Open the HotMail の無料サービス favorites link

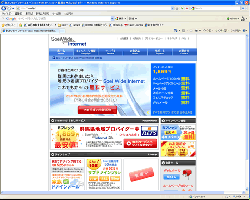tap(95, 25)
